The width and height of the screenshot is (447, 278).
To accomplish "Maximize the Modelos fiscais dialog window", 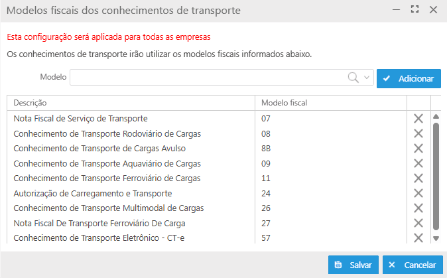I will (x=415, y=9).
